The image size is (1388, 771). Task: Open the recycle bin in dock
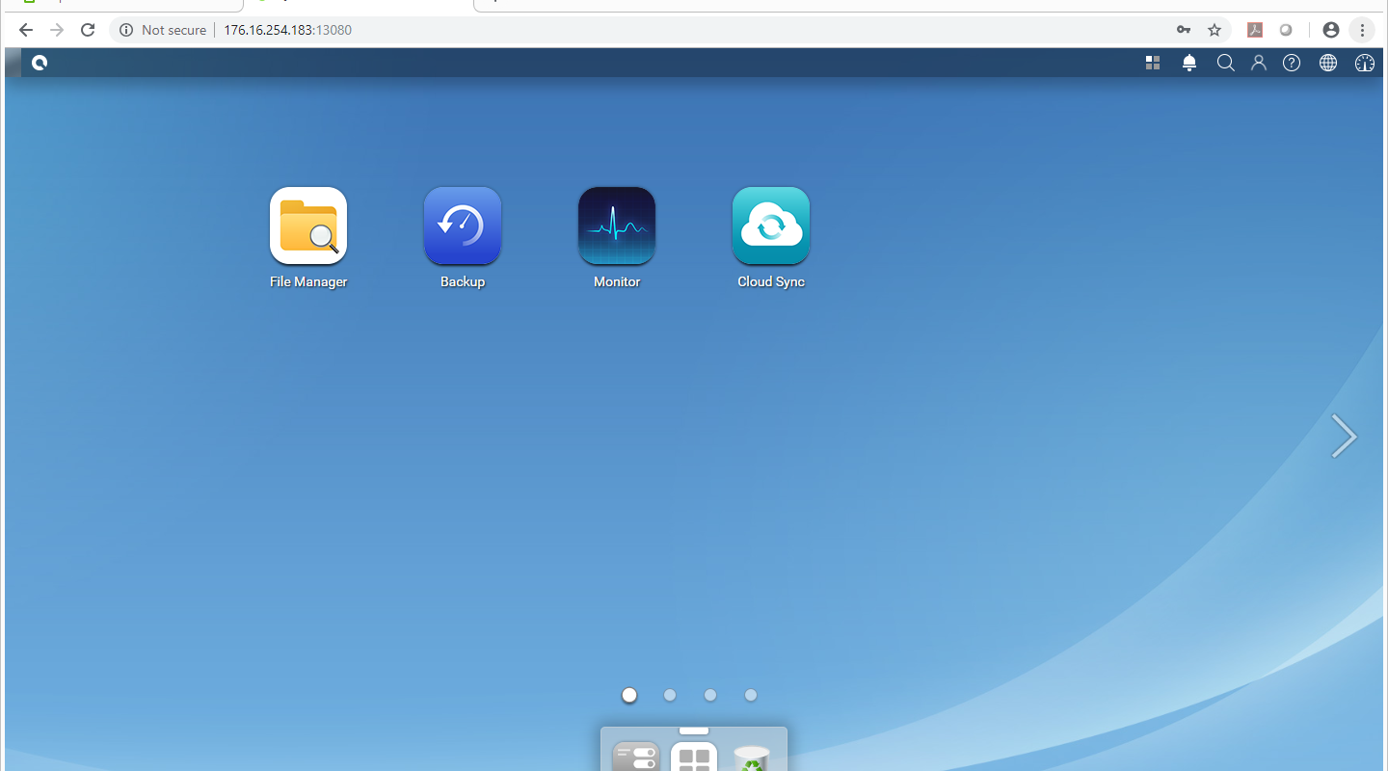coord(752,758)
